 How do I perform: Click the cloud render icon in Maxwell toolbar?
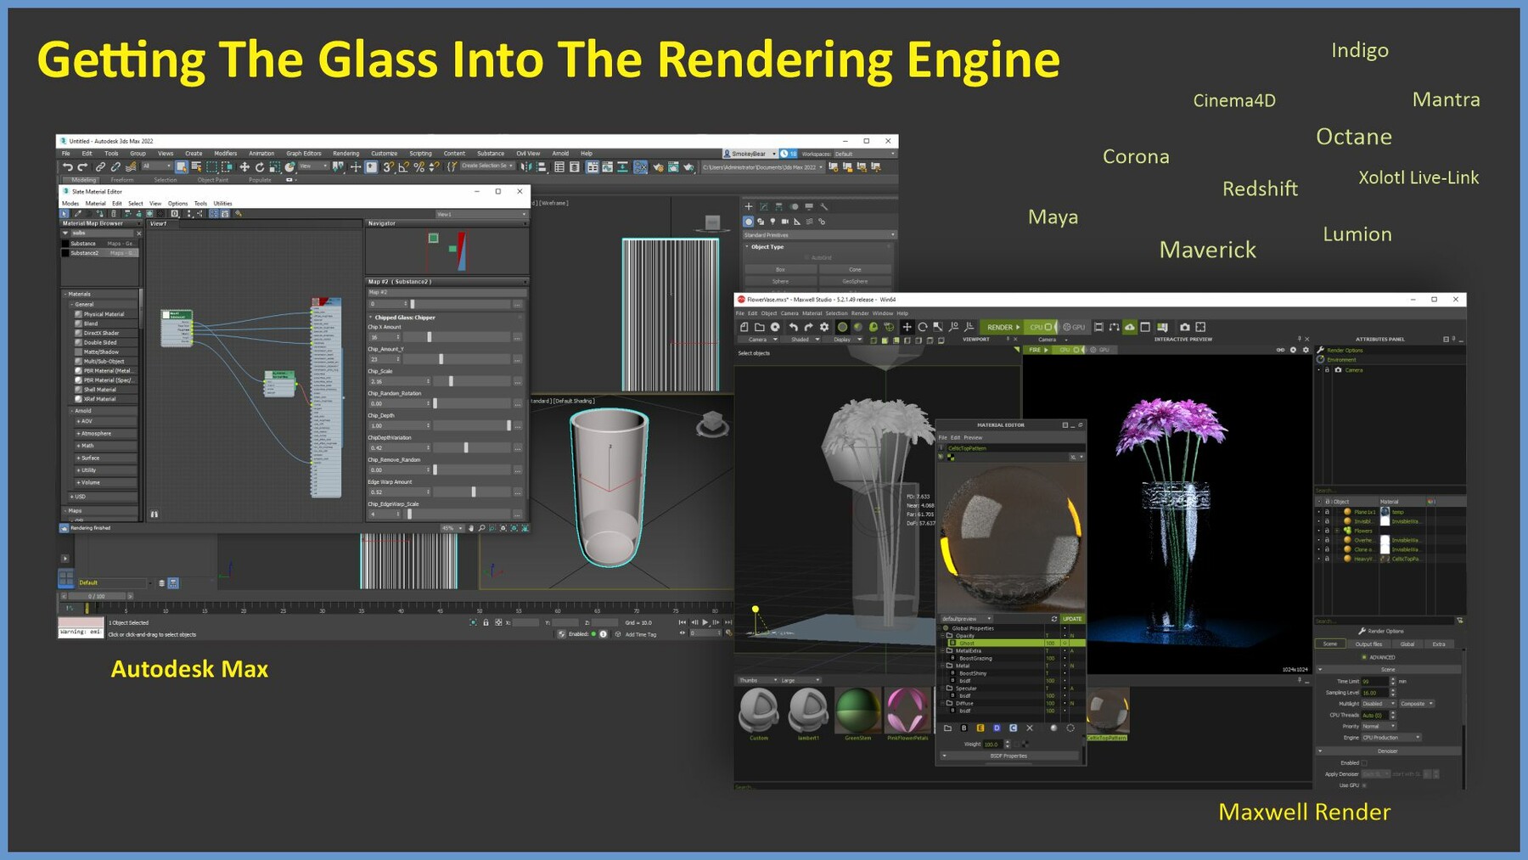[1130, 328]
